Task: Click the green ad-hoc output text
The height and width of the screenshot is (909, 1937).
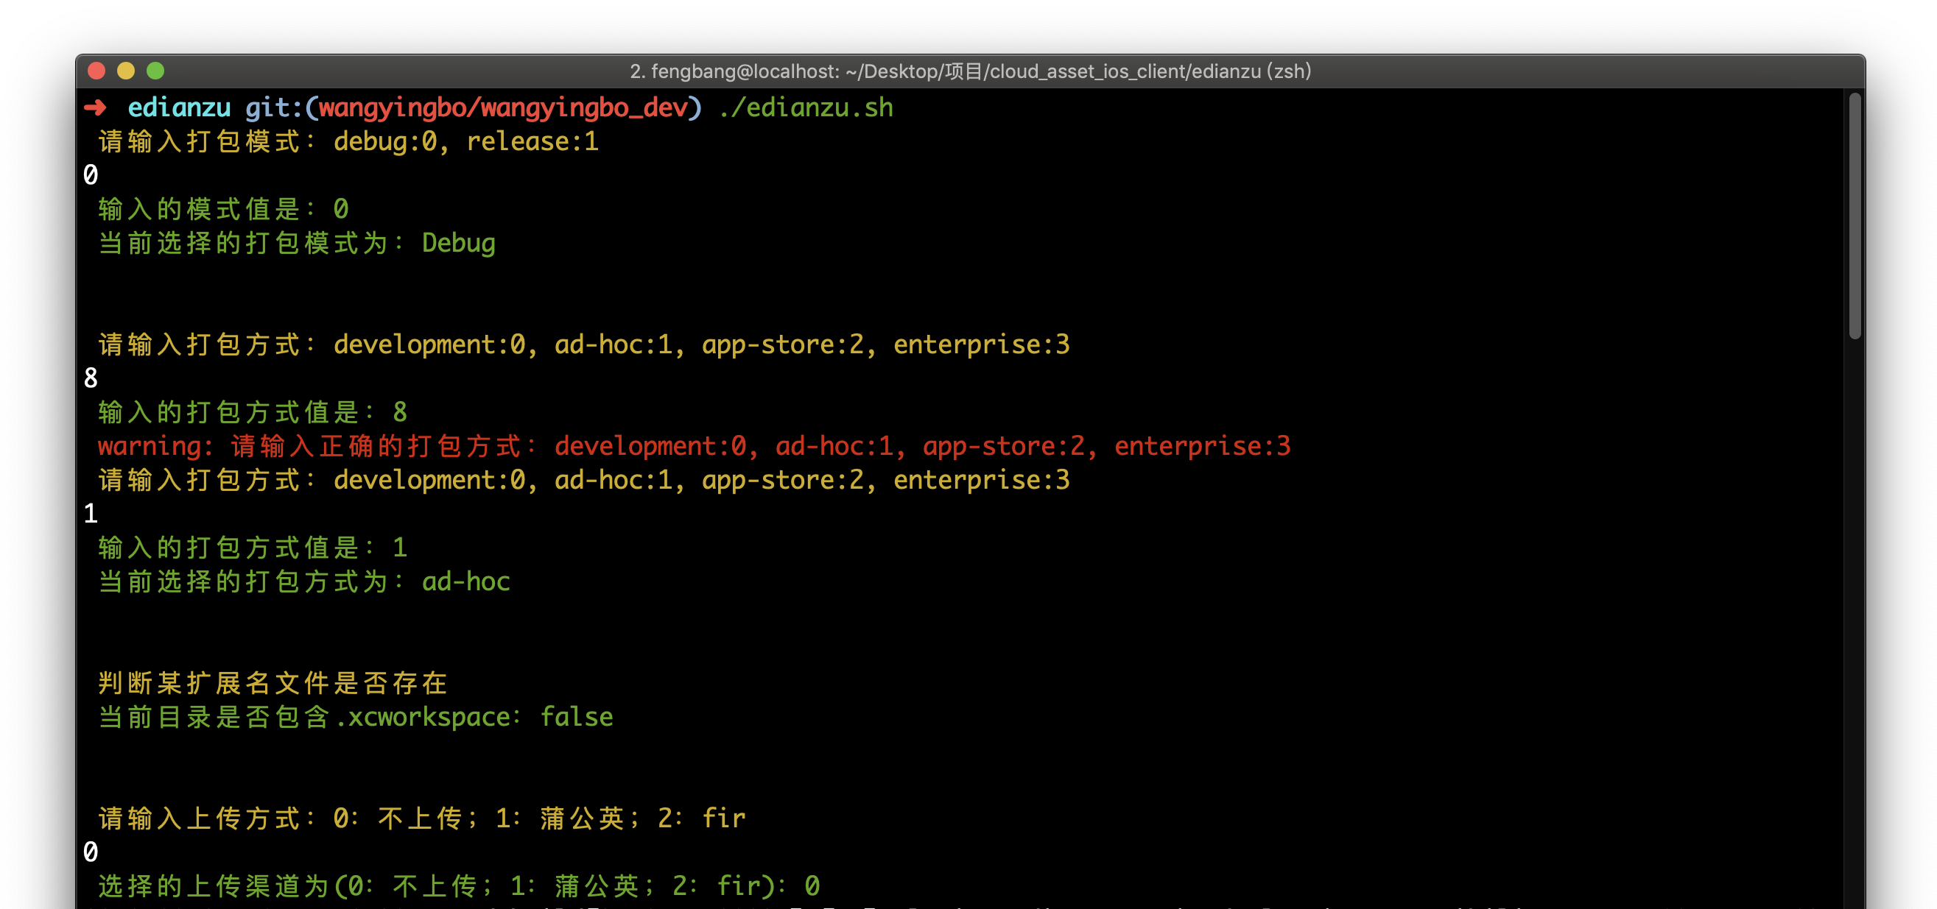Action: (465, 581)
